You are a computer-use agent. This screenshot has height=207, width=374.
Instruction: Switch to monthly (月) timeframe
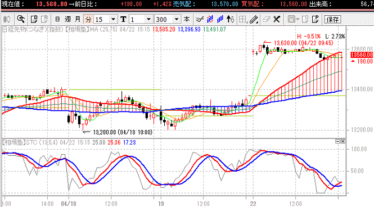[78, 19]
